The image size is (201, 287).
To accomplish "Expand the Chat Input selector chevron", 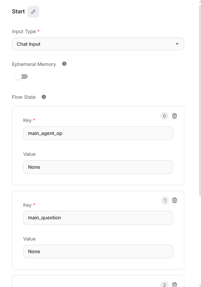I will point(177,44).
